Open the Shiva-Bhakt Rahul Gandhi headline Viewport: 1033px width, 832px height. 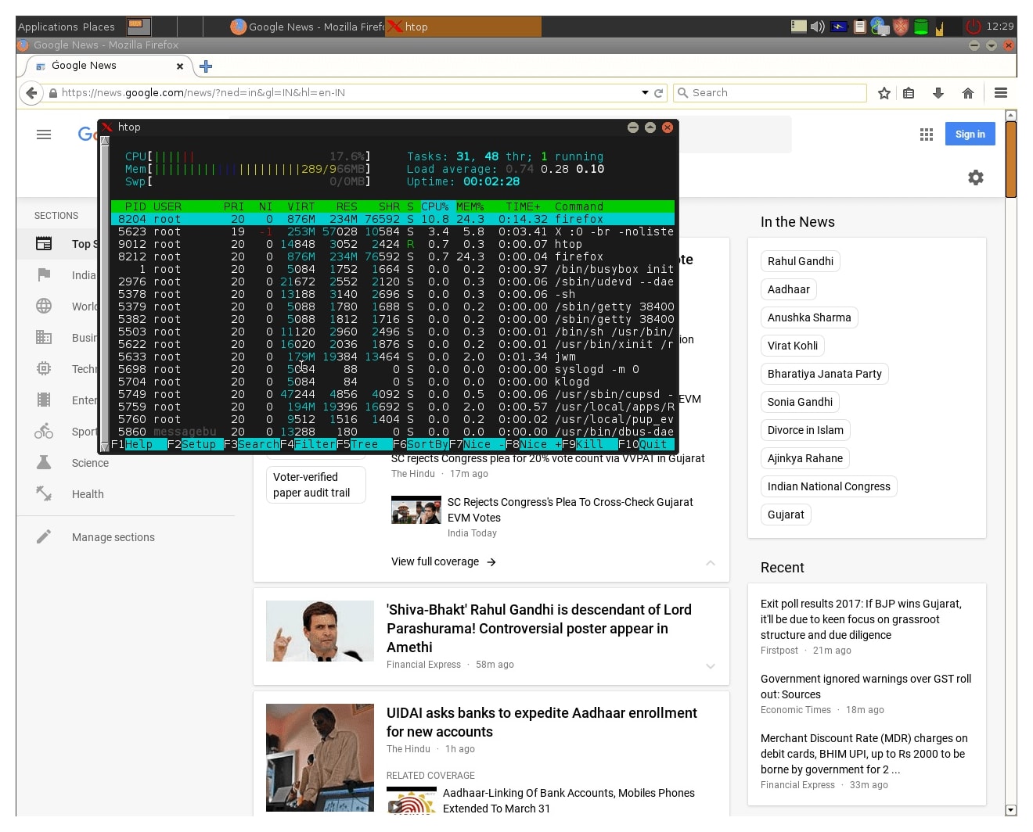click(x=539, y=629)
